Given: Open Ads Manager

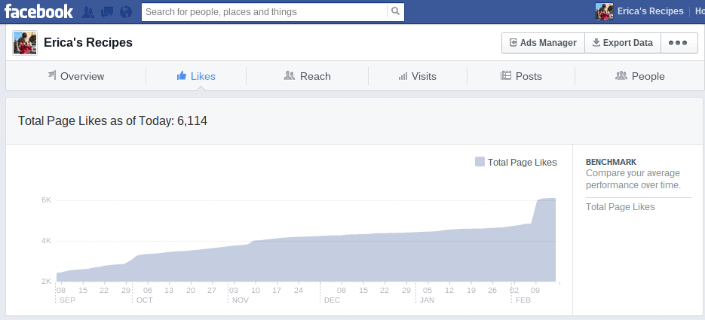Looking at the screenshot, I should (x=543, y=43).
